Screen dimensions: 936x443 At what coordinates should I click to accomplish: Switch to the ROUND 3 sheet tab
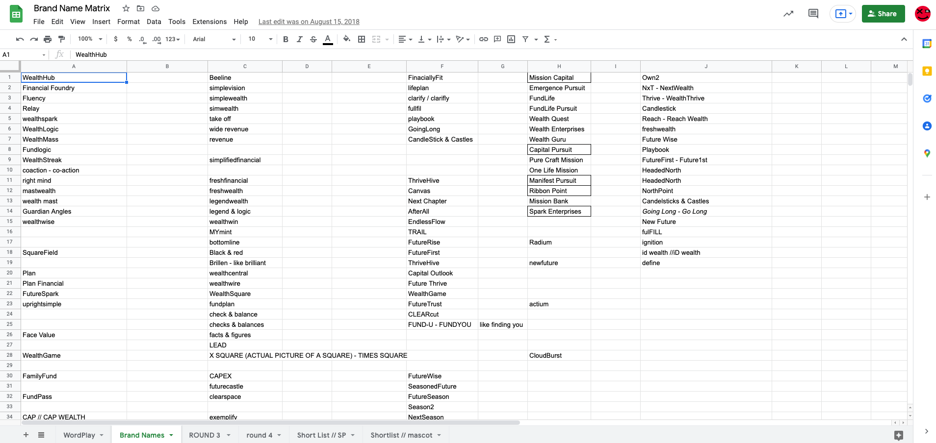205,435
